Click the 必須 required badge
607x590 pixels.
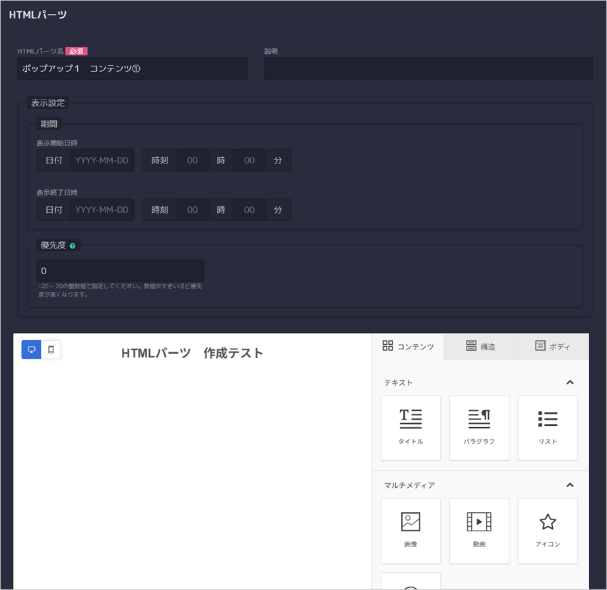tap(77, 51)
